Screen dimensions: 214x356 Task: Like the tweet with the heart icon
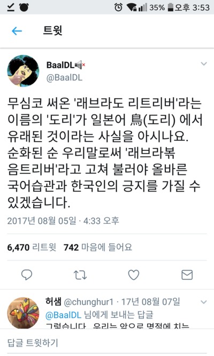click(x=134, y=275)
